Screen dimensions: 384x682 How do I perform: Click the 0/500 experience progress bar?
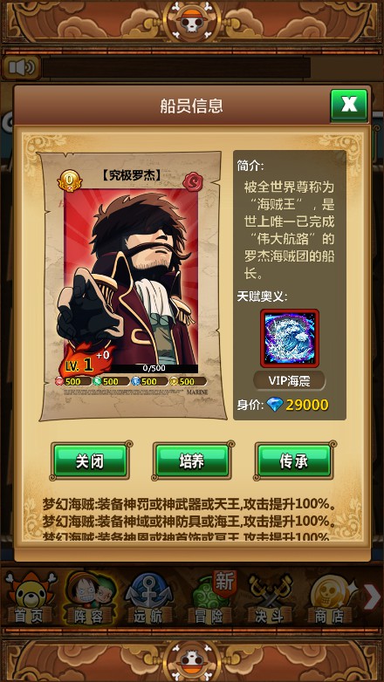tap(154, 368)
